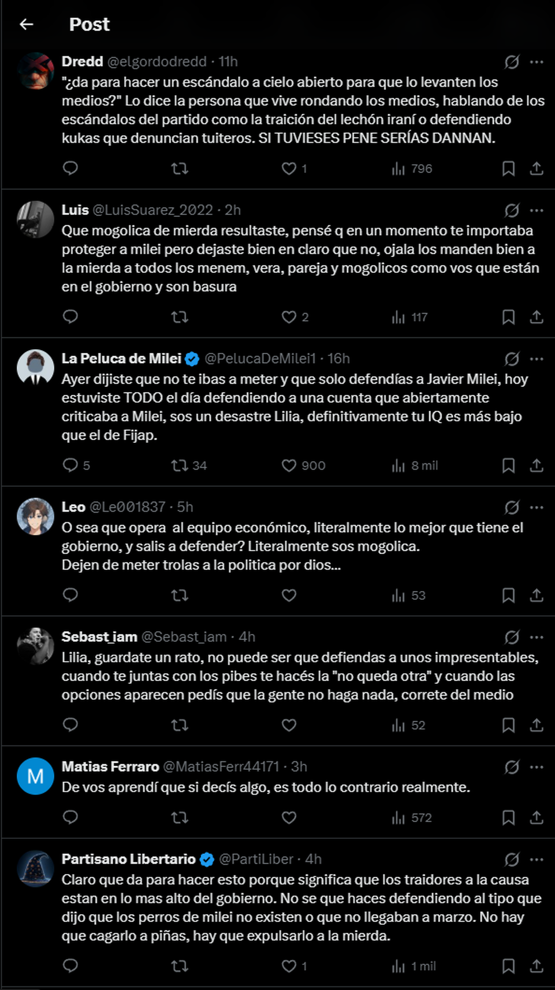Open the Grok icon on Partisano Libertario's post

point(512,859)
